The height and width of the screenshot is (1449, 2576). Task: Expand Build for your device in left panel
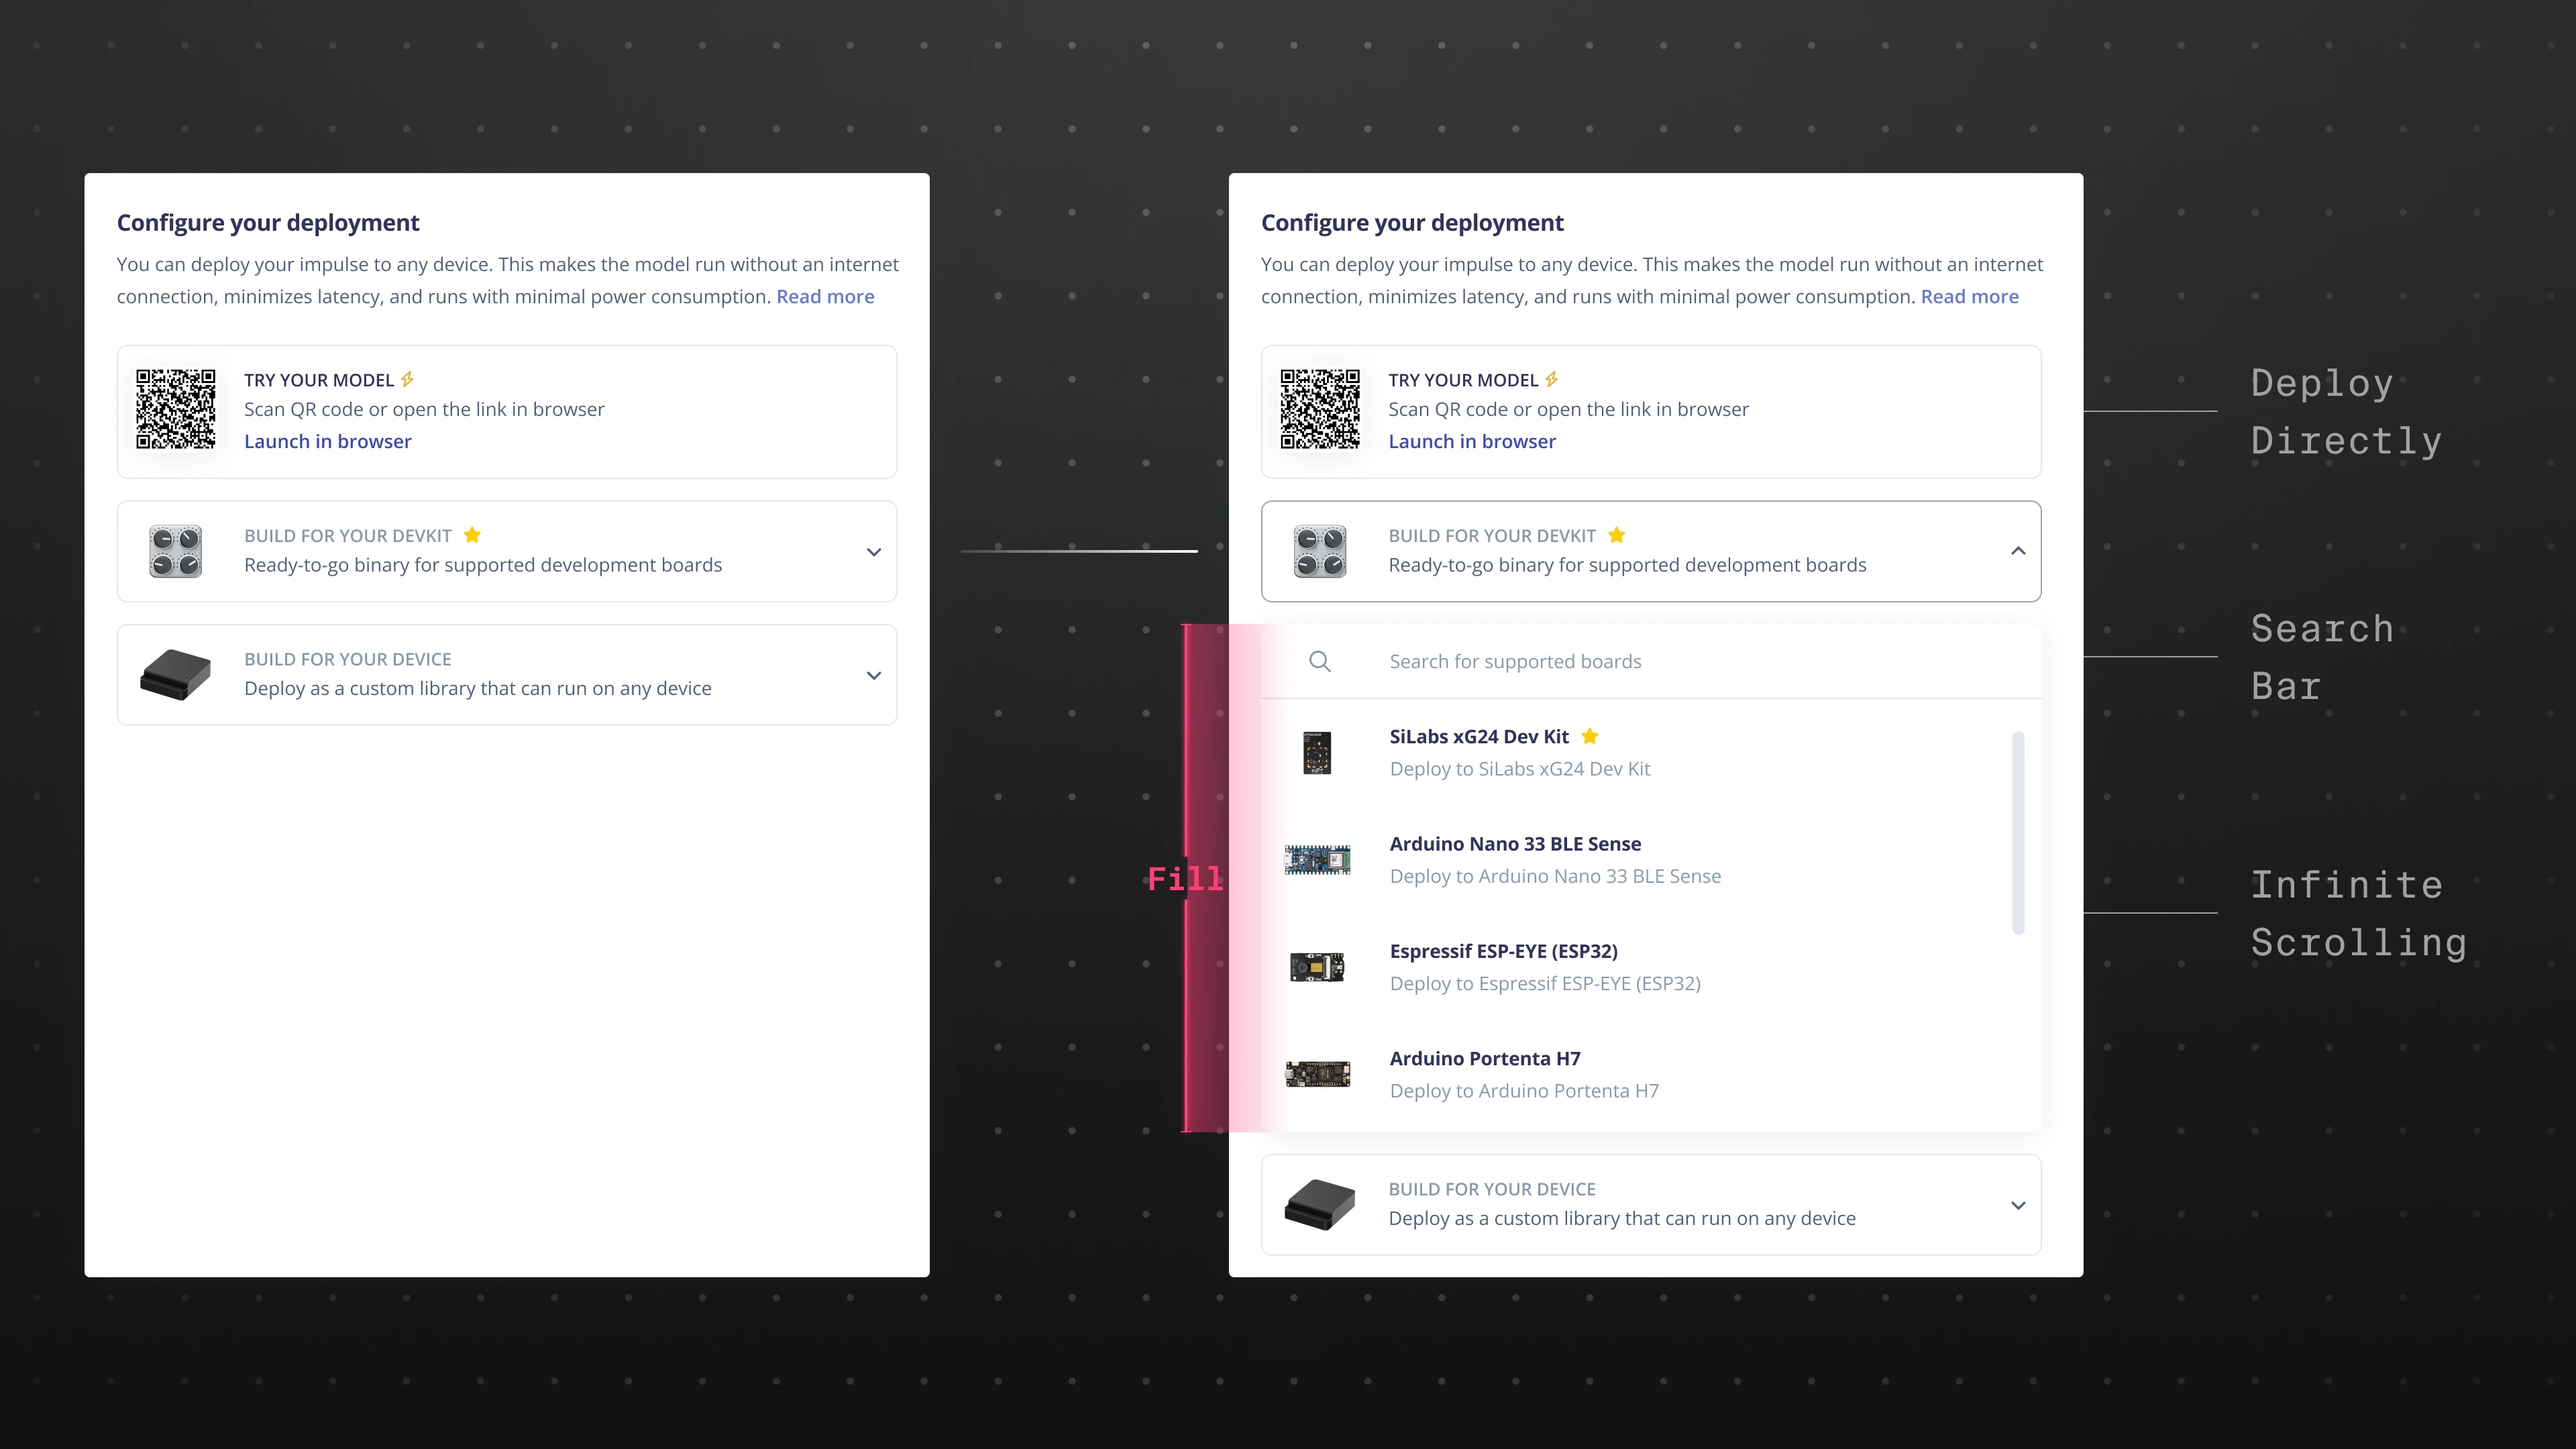click(x=873, y=676)
